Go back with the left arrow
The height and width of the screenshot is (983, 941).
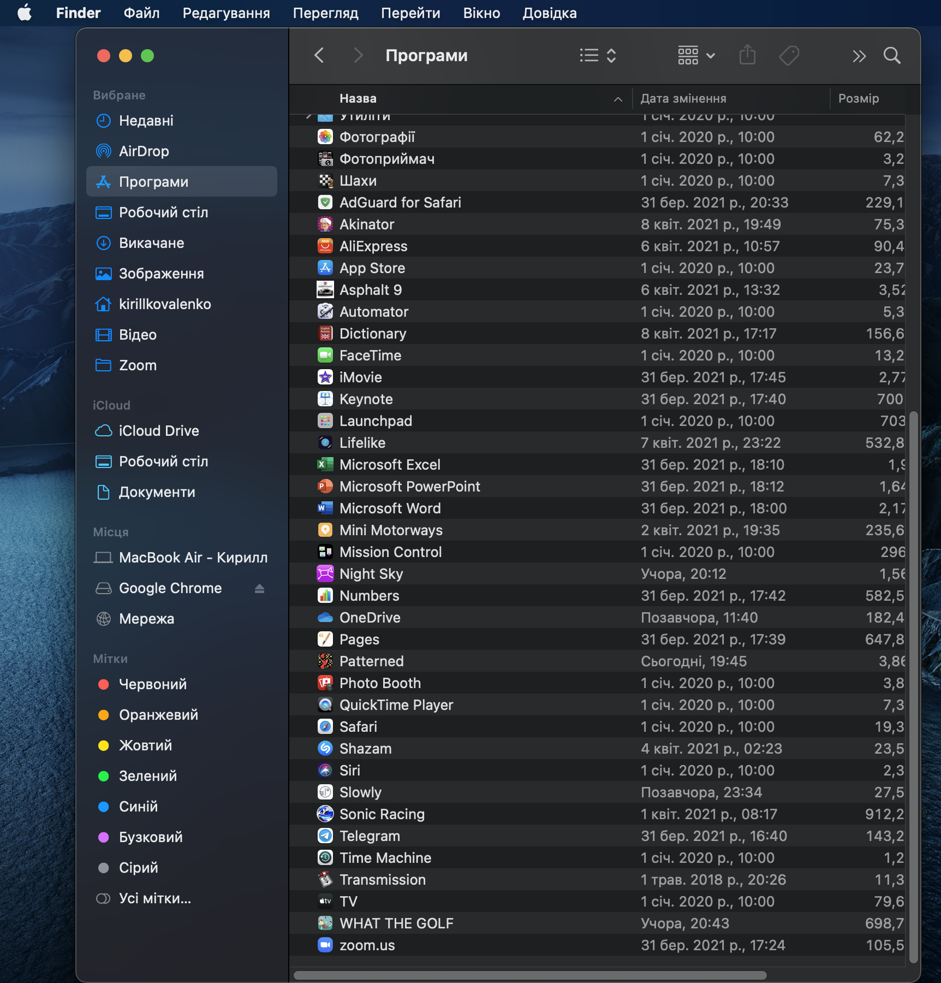[320, 55]
